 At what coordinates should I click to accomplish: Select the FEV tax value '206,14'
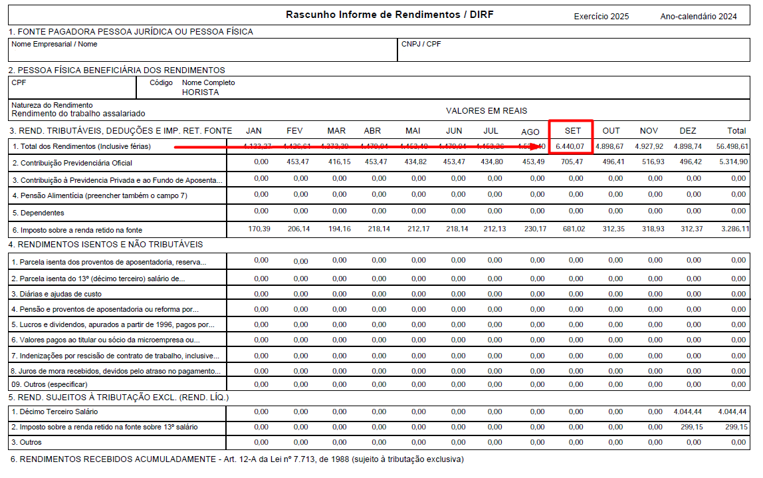tap(298, 229)
